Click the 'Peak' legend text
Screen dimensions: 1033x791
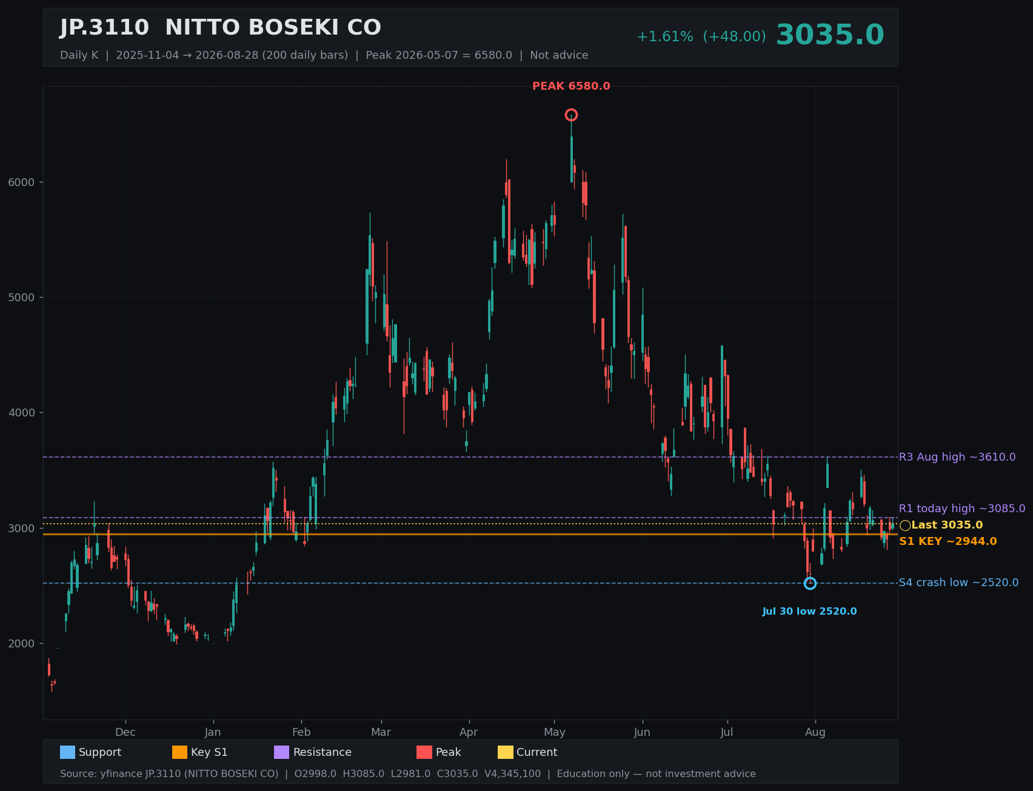point(449,752)
